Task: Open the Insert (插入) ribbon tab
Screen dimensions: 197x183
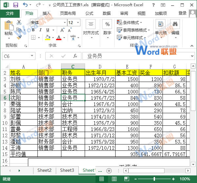Action: (x=47, y=13)
